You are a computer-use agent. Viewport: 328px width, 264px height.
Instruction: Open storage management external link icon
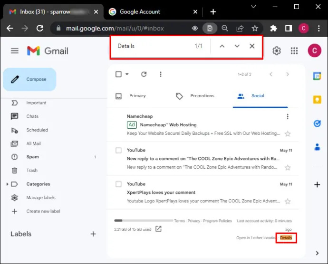[x=159, y=229]
